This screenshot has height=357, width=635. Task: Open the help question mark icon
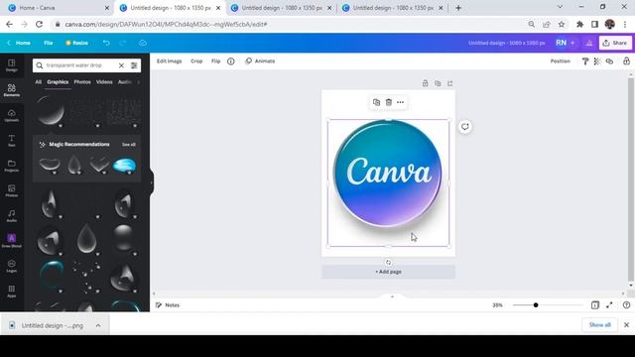coord(626,305)
